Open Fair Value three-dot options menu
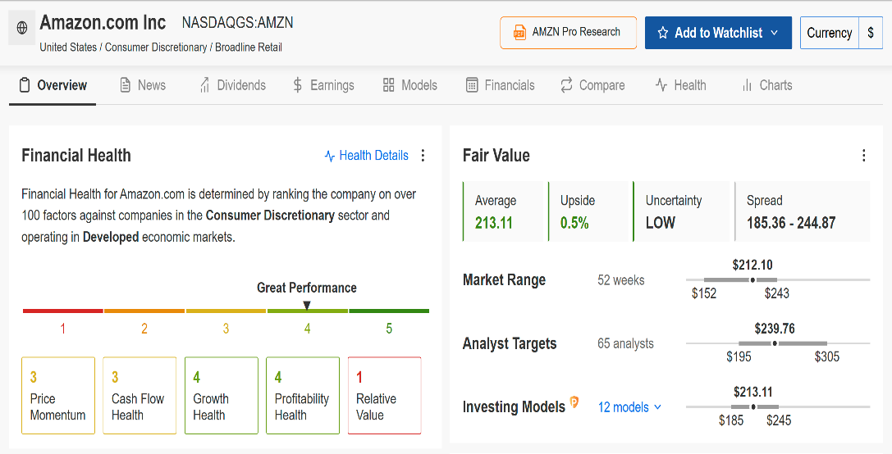This screenshot has width=892, height=454. (863, 156)
